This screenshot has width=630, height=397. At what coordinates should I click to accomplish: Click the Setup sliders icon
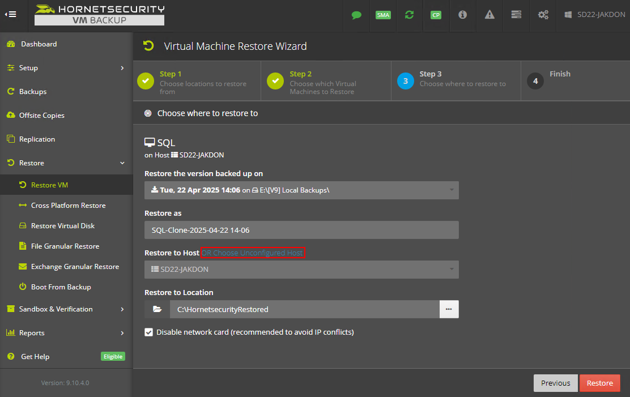pos(11,67)
